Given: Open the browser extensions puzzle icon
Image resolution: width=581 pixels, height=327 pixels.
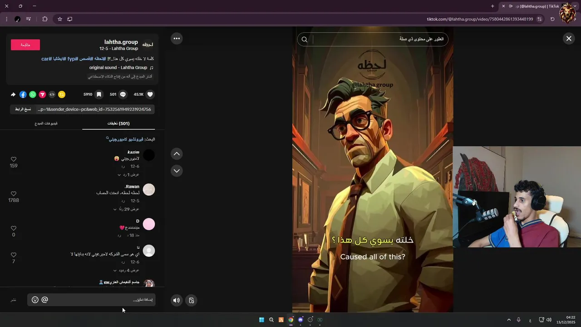Looking at the screenshot, I should point(45,19).
